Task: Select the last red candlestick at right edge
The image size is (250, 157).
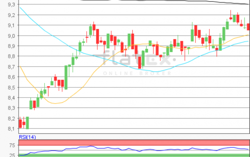Action: click(248, 27)
